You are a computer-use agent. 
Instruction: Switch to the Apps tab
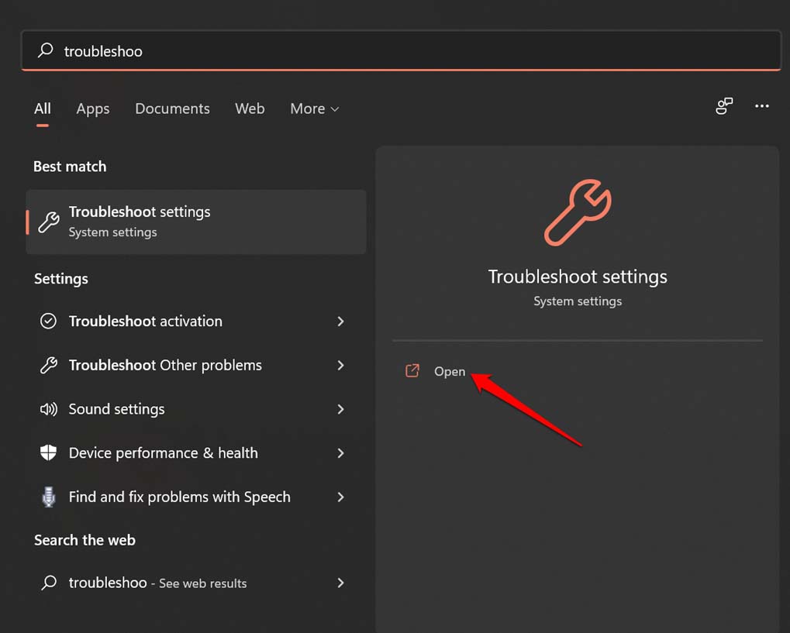[x=92, y=108]
